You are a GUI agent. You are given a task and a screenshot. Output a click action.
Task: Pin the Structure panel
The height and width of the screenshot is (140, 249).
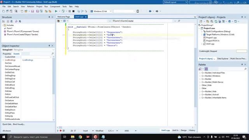point(49,17)
